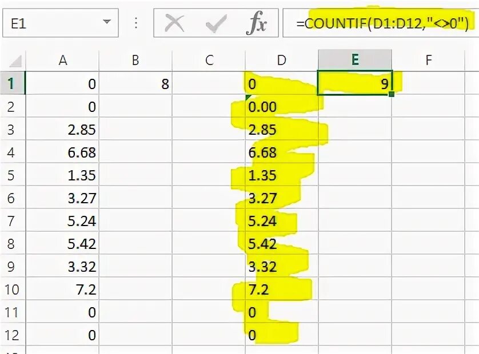Image resolution: width=479 pixels, height=354 pixels.
Task: Click cell A9 containing 3.32
Action: (63, 267)
